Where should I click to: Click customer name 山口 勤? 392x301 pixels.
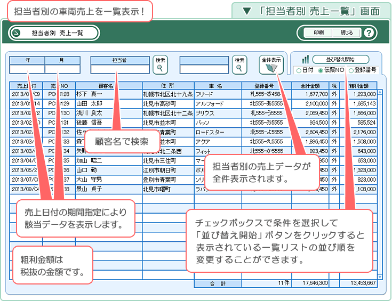pos(86,170)
